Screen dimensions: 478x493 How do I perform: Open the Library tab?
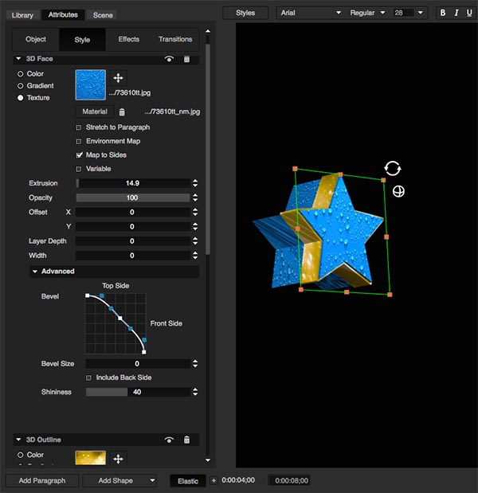[x=22, y=15]
